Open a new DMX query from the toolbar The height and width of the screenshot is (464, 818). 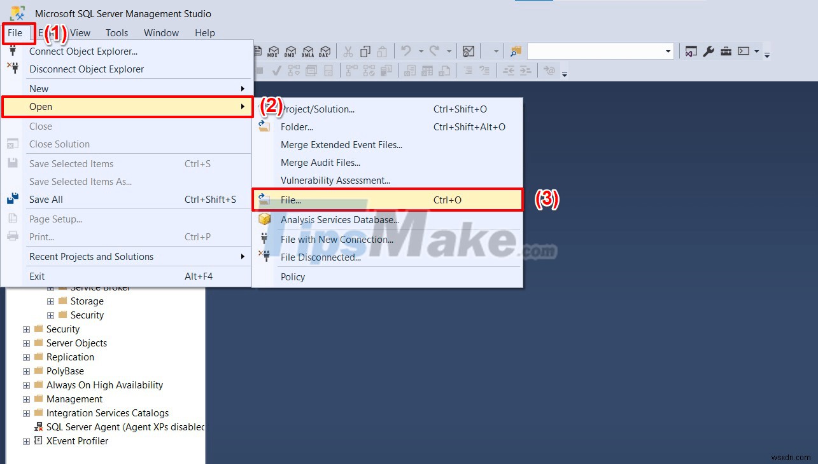(x=291, y=51)
